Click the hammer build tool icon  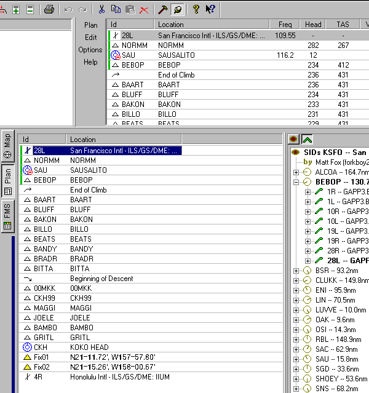click(x=163, y=9)
